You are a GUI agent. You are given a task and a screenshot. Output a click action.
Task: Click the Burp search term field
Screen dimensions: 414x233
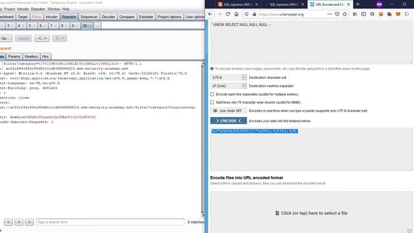pyautogui.click(x=110, y=222)
